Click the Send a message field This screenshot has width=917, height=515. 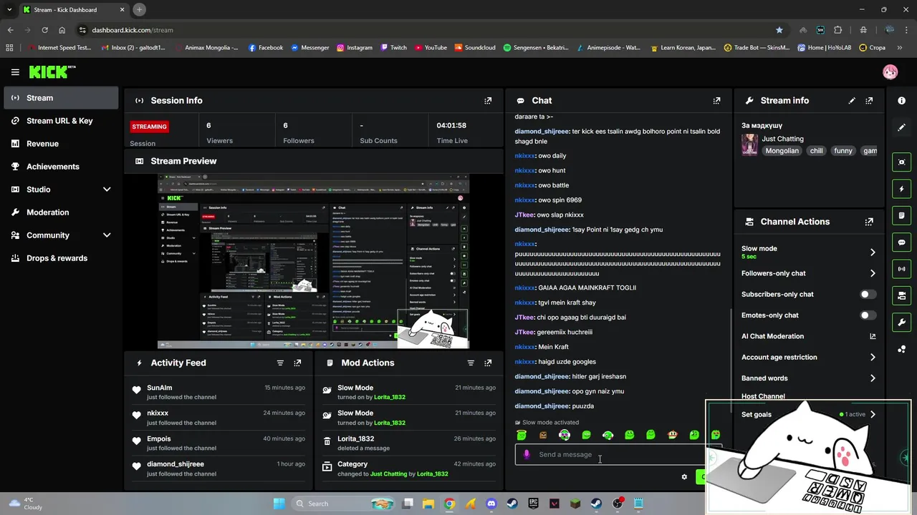tap(610, 454)
